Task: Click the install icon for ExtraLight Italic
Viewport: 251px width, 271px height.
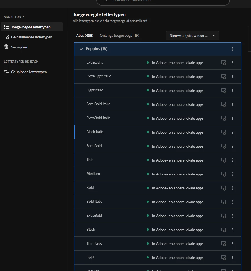Action: coord(223,77)
